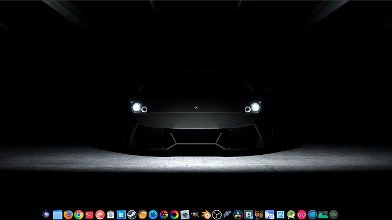Launch Google Chrome from the dock

(78, 214)
